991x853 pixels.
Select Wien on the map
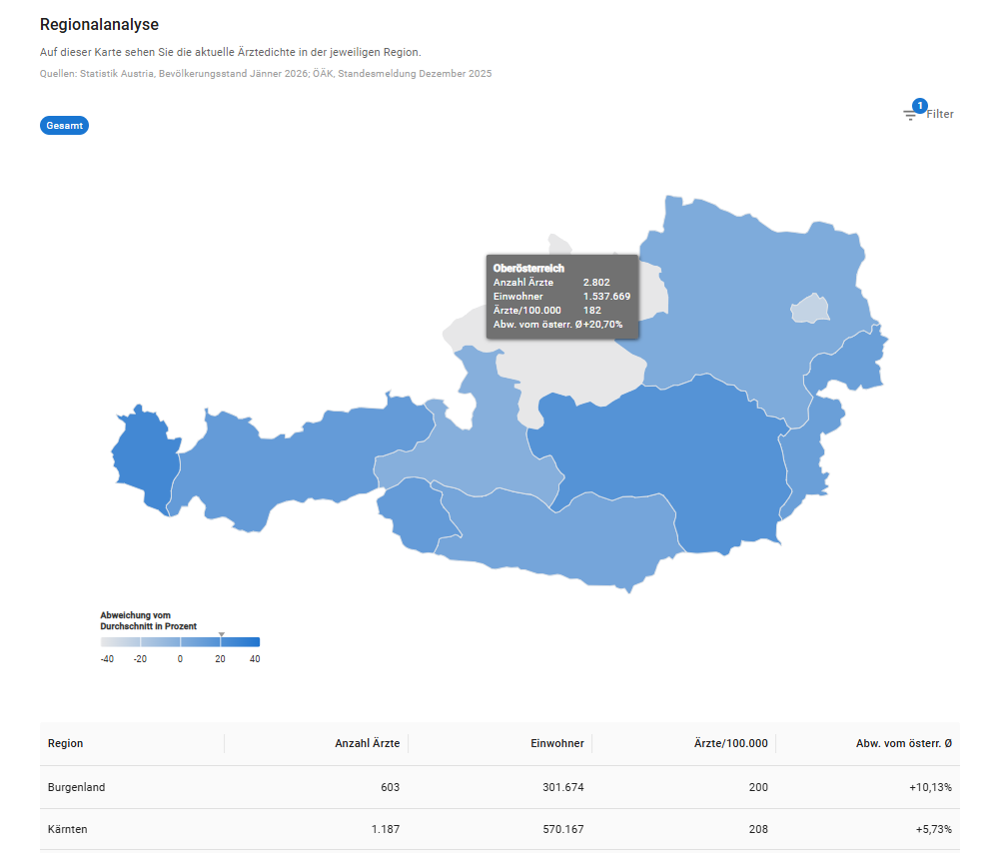pos(810,309)
